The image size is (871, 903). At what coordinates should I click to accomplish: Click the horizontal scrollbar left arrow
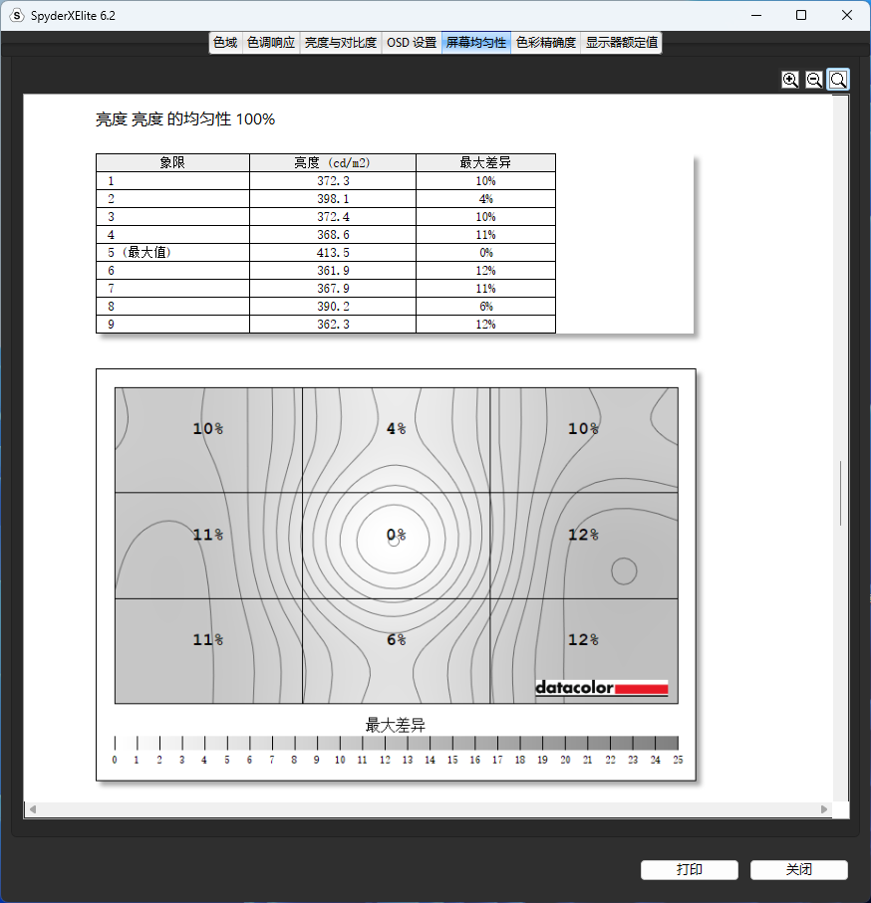click(x=32, y=809)
